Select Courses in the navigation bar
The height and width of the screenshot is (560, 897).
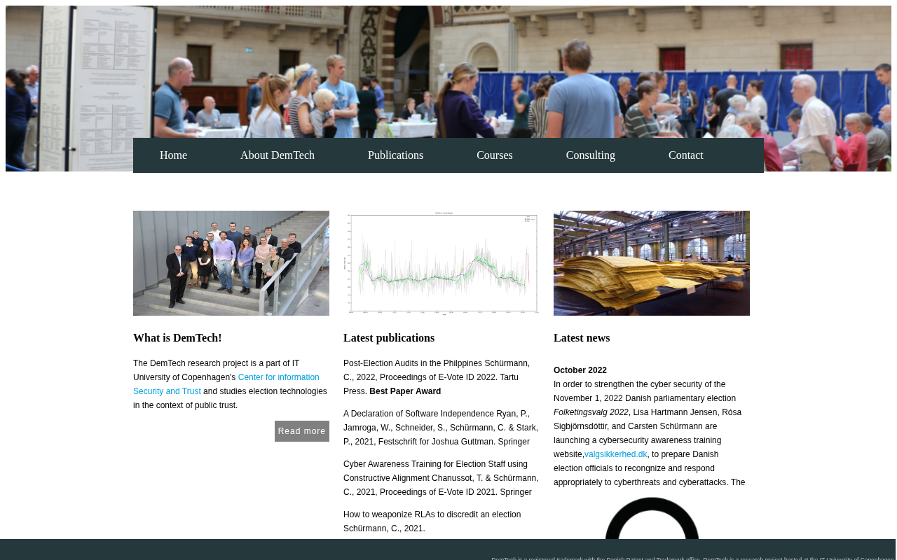495,155
